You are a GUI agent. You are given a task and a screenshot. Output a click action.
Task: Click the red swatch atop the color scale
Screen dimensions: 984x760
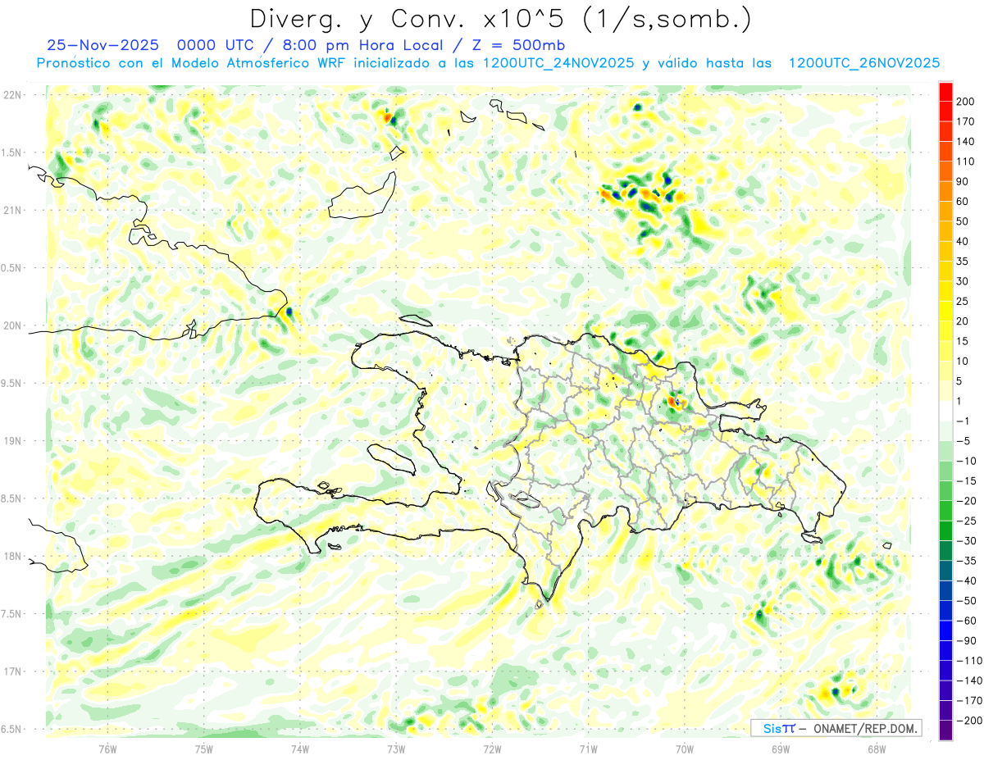(x=945, y=92)
